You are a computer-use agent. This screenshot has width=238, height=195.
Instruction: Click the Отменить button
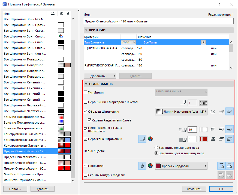coord(194,189)
